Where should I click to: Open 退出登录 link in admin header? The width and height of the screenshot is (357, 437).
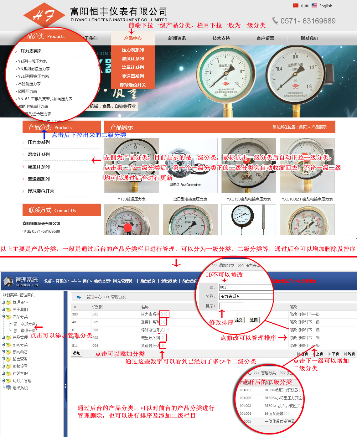coord(169,281)
